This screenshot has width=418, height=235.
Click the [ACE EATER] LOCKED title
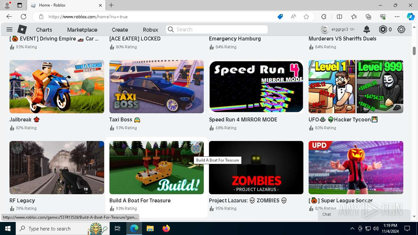135,39
